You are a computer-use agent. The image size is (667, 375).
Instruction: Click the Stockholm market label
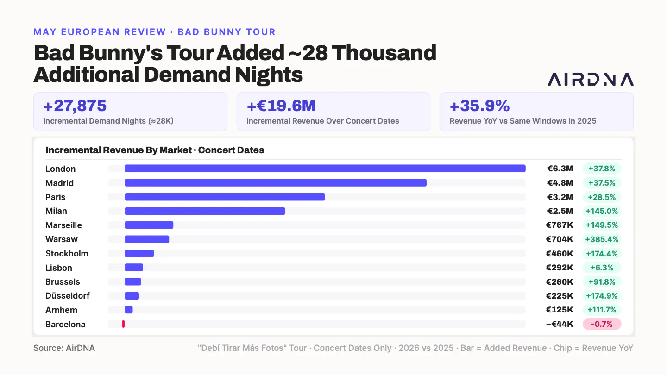coord(67,254)
